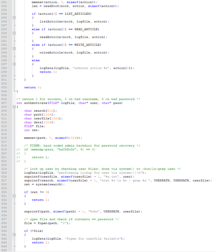Click the char* pass parameter
Viewport: 216px width, 252px height.
[111, 103]
